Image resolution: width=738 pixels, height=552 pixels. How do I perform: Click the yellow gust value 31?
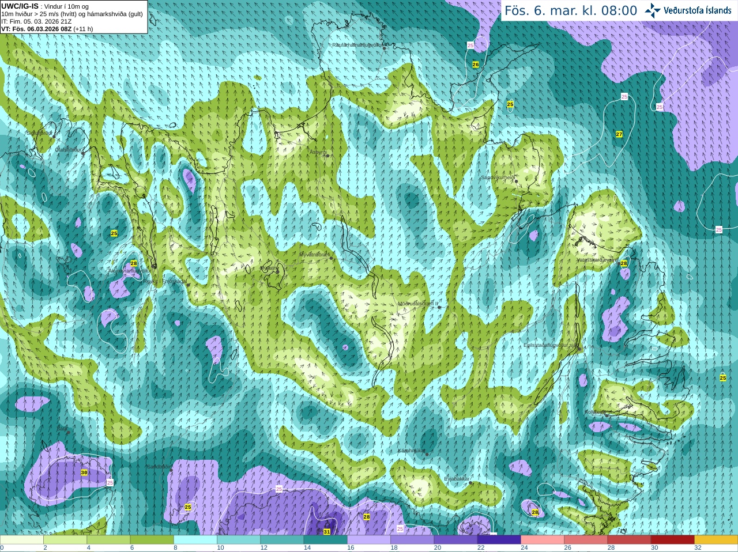(327, 531)
